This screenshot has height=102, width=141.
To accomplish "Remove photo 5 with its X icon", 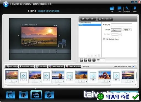I will [x=110, y=81].
